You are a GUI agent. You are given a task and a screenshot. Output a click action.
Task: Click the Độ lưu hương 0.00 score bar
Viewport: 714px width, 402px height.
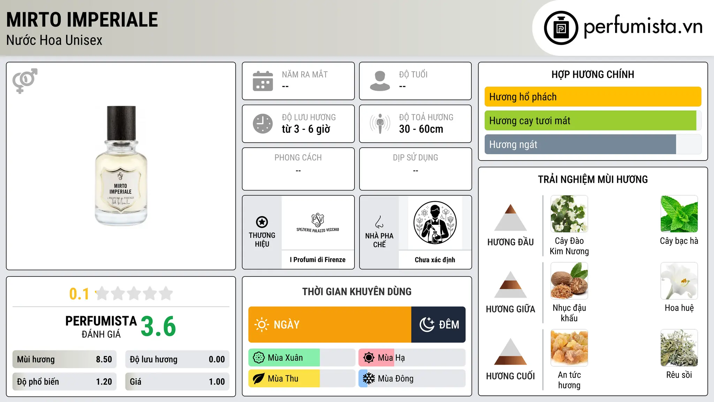(x=177, y=359)
